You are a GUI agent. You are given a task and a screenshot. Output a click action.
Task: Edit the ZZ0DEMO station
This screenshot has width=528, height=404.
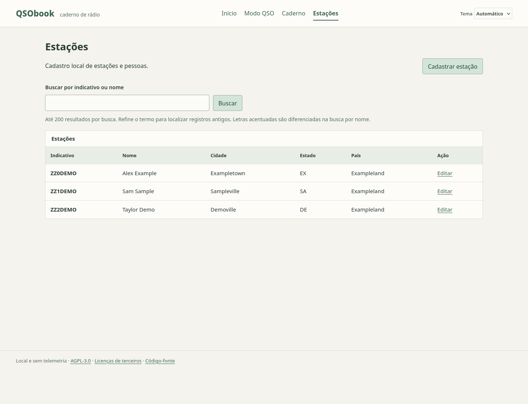pyautogui.click(x=445, y=173)
